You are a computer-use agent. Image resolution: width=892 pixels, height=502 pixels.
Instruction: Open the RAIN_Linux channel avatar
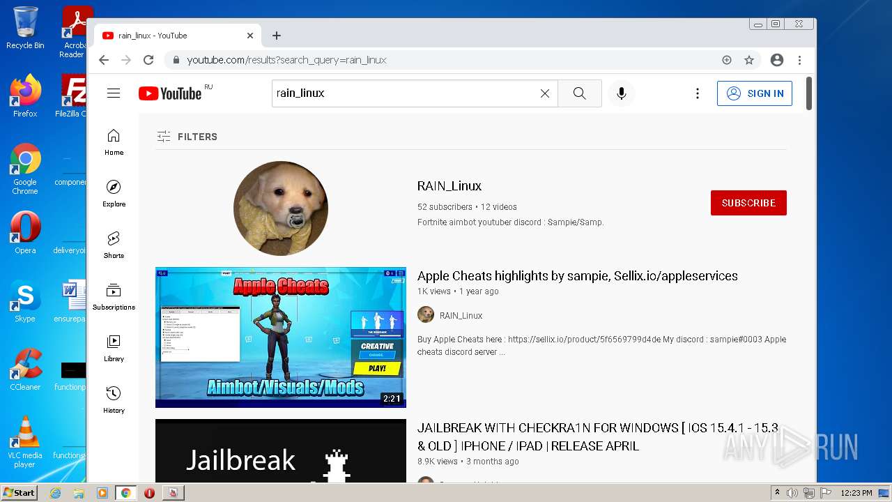(281, 208)
